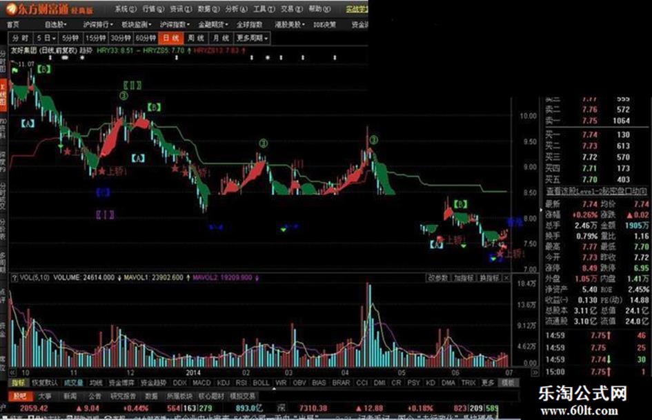Image resolution: width=652 pixels, height=420 pixels.
Task: Expand the 5日 period dropdown
Action: [x=46, y=38]
